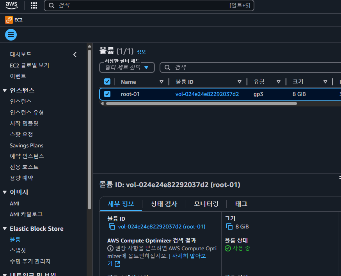The height and width of the screenshot is (276, 341).
Task: Click the AWS logo home icon
Action: tap(12, 5)
